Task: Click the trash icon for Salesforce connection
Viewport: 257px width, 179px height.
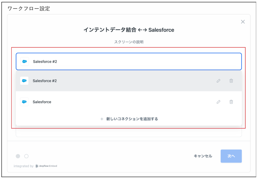Action: click(231, 102)
